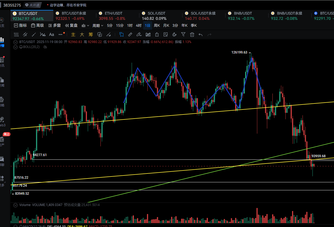Toggle the 筹 chip distribution indicator
This screenshot has width=334, height=227.
[x=91, y=34]
